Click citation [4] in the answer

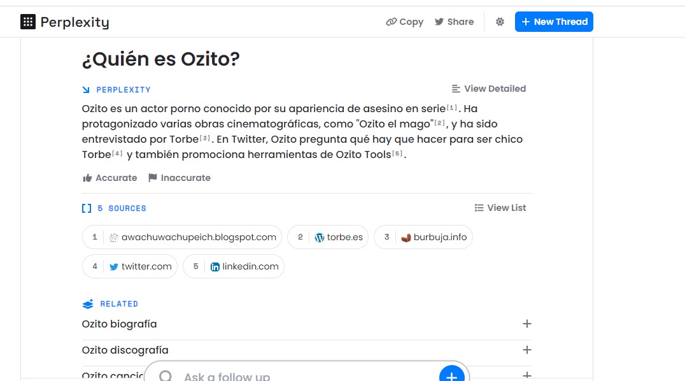117,154
